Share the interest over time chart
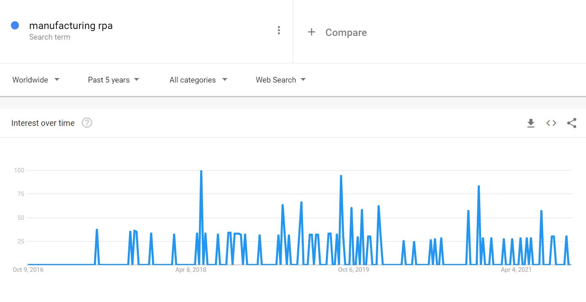 [x=572, y=123]
